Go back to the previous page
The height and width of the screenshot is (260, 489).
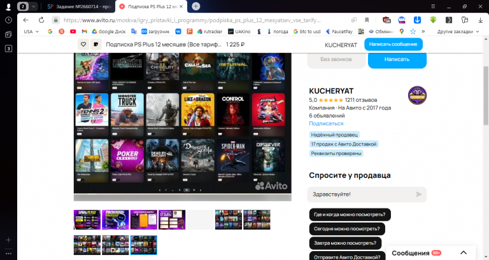coord(26,20)
